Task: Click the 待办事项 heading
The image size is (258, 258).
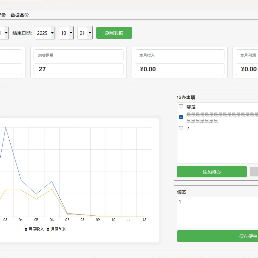Action: pyautogui.click(x=186, y=97)
